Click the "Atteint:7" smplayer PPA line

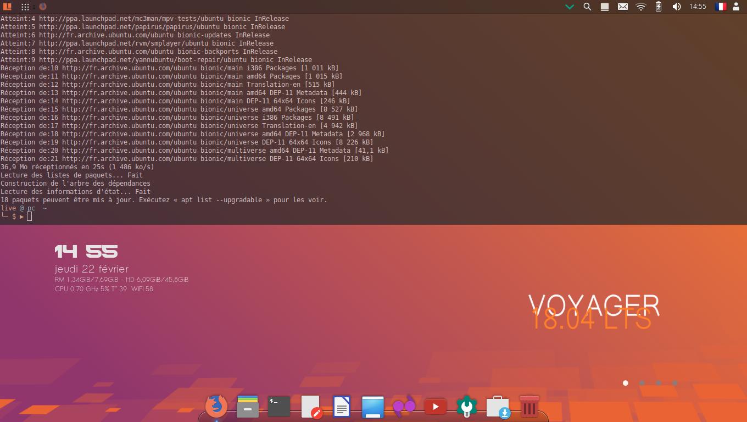(x=137, y=43)
